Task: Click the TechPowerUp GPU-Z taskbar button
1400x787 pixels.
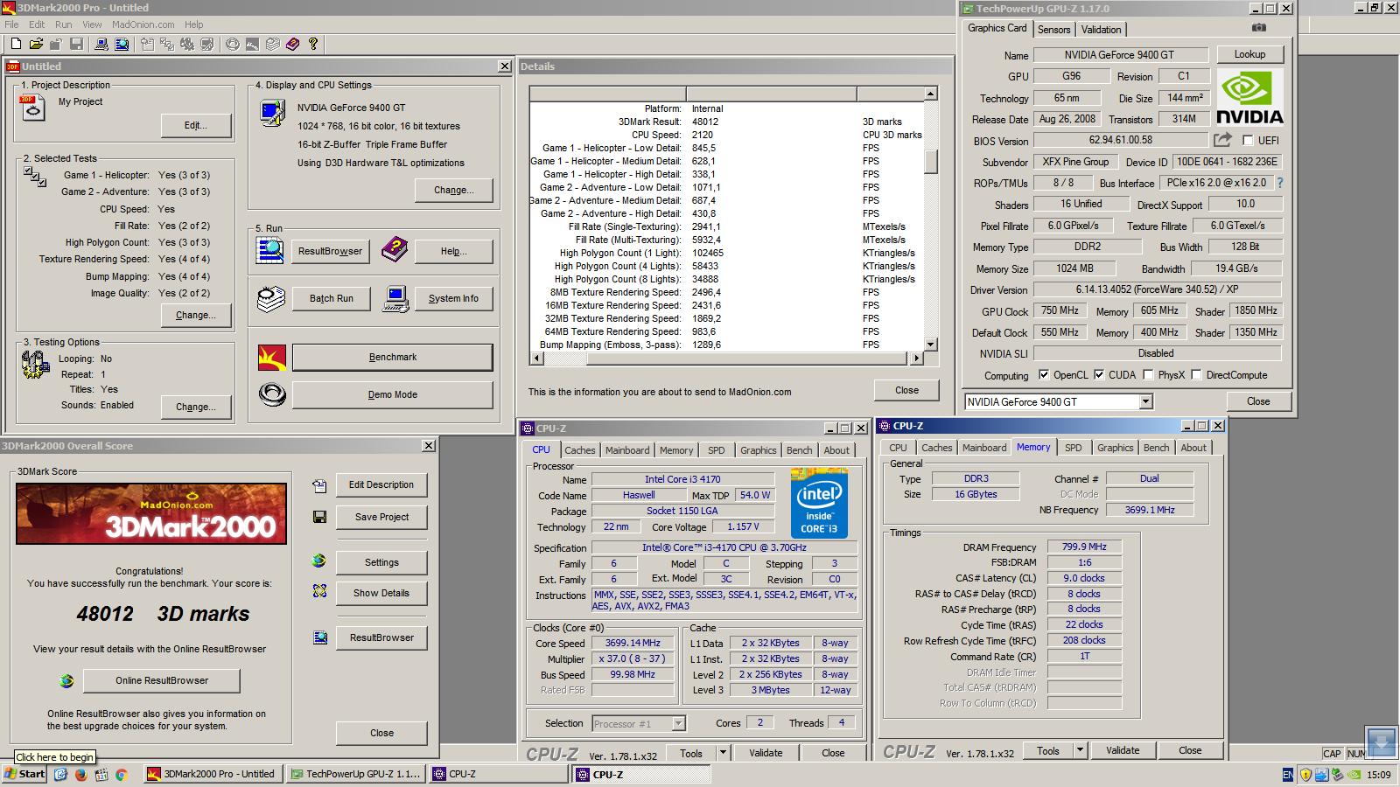Action: point(356,774)
